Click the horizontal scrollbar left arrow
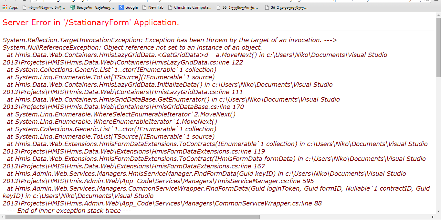441x220 pixels. 2,217
